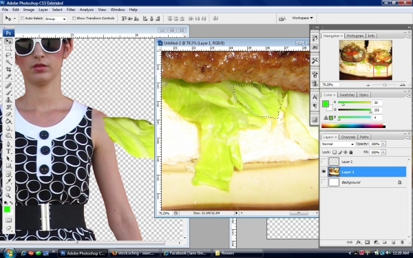Toggle Lock position button
The width and height of the screenshot is (413, 258).
tap(346, 152)
